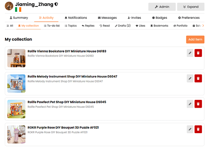208x151 pixels.
Task: Click the shield icon next to username
Action: point(56,4)
